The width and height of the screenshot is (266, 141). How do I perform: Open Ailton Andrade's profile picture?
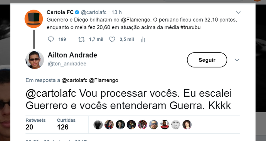(x=35, y=60)
